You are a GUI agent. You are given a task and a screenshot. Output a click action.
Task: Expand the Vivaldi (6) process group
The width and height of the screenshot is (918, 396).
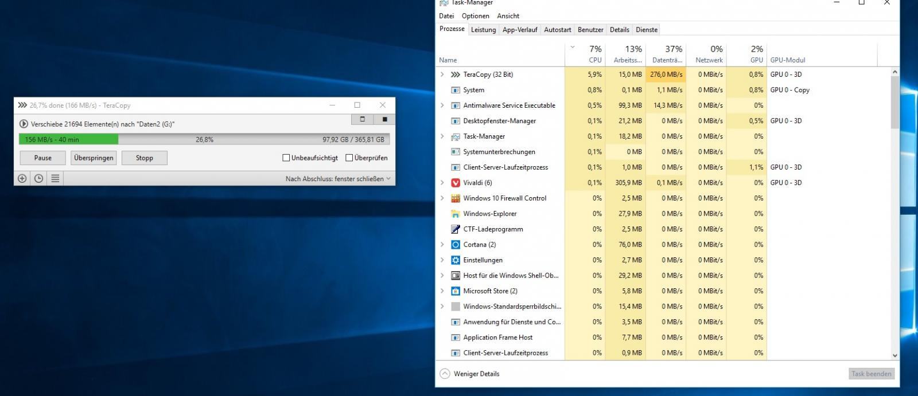tap(442, 183)
